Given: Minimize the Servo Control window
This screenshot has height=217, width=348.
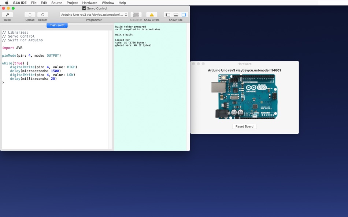Looking at the screenshot, I should point(8,8).
